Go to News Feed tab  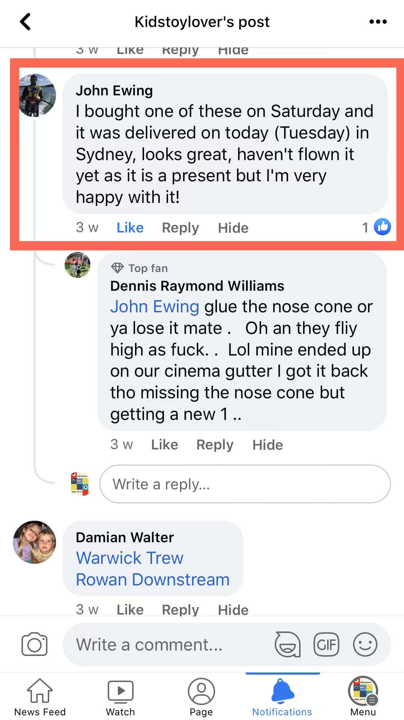[40, 696]
